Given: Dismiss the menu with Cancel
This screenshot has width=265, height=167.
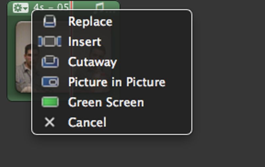Looking at the screenshot, I should [87, 122].
